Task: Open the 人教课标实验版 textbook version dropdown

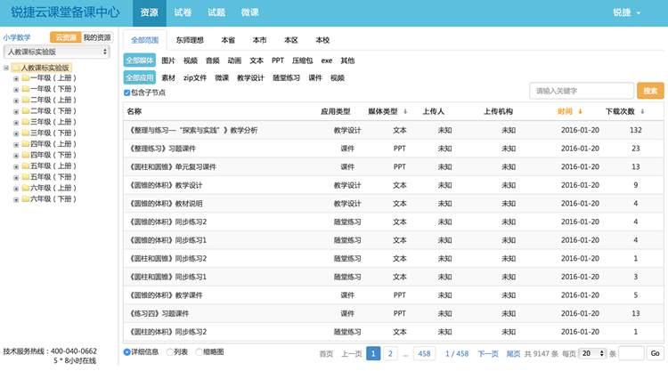Action: [56, 52]
